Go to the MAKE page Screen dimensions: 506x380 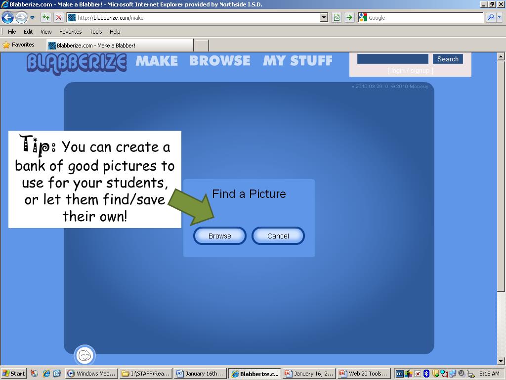tap(157, 61)
